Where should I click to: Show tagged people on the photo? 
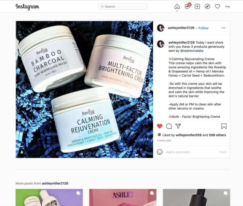click(x=22, y=152)
